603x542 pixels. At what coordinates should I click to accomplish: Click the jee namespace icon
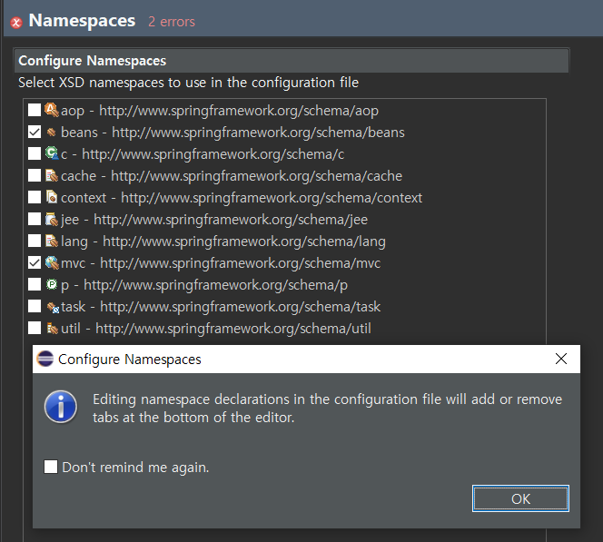(x=52, y=219)
